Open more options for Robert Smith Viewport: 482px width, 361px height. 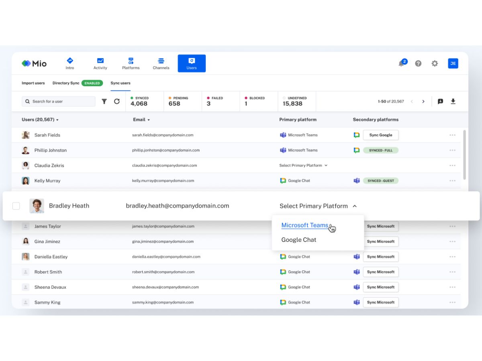coord(453,272)
